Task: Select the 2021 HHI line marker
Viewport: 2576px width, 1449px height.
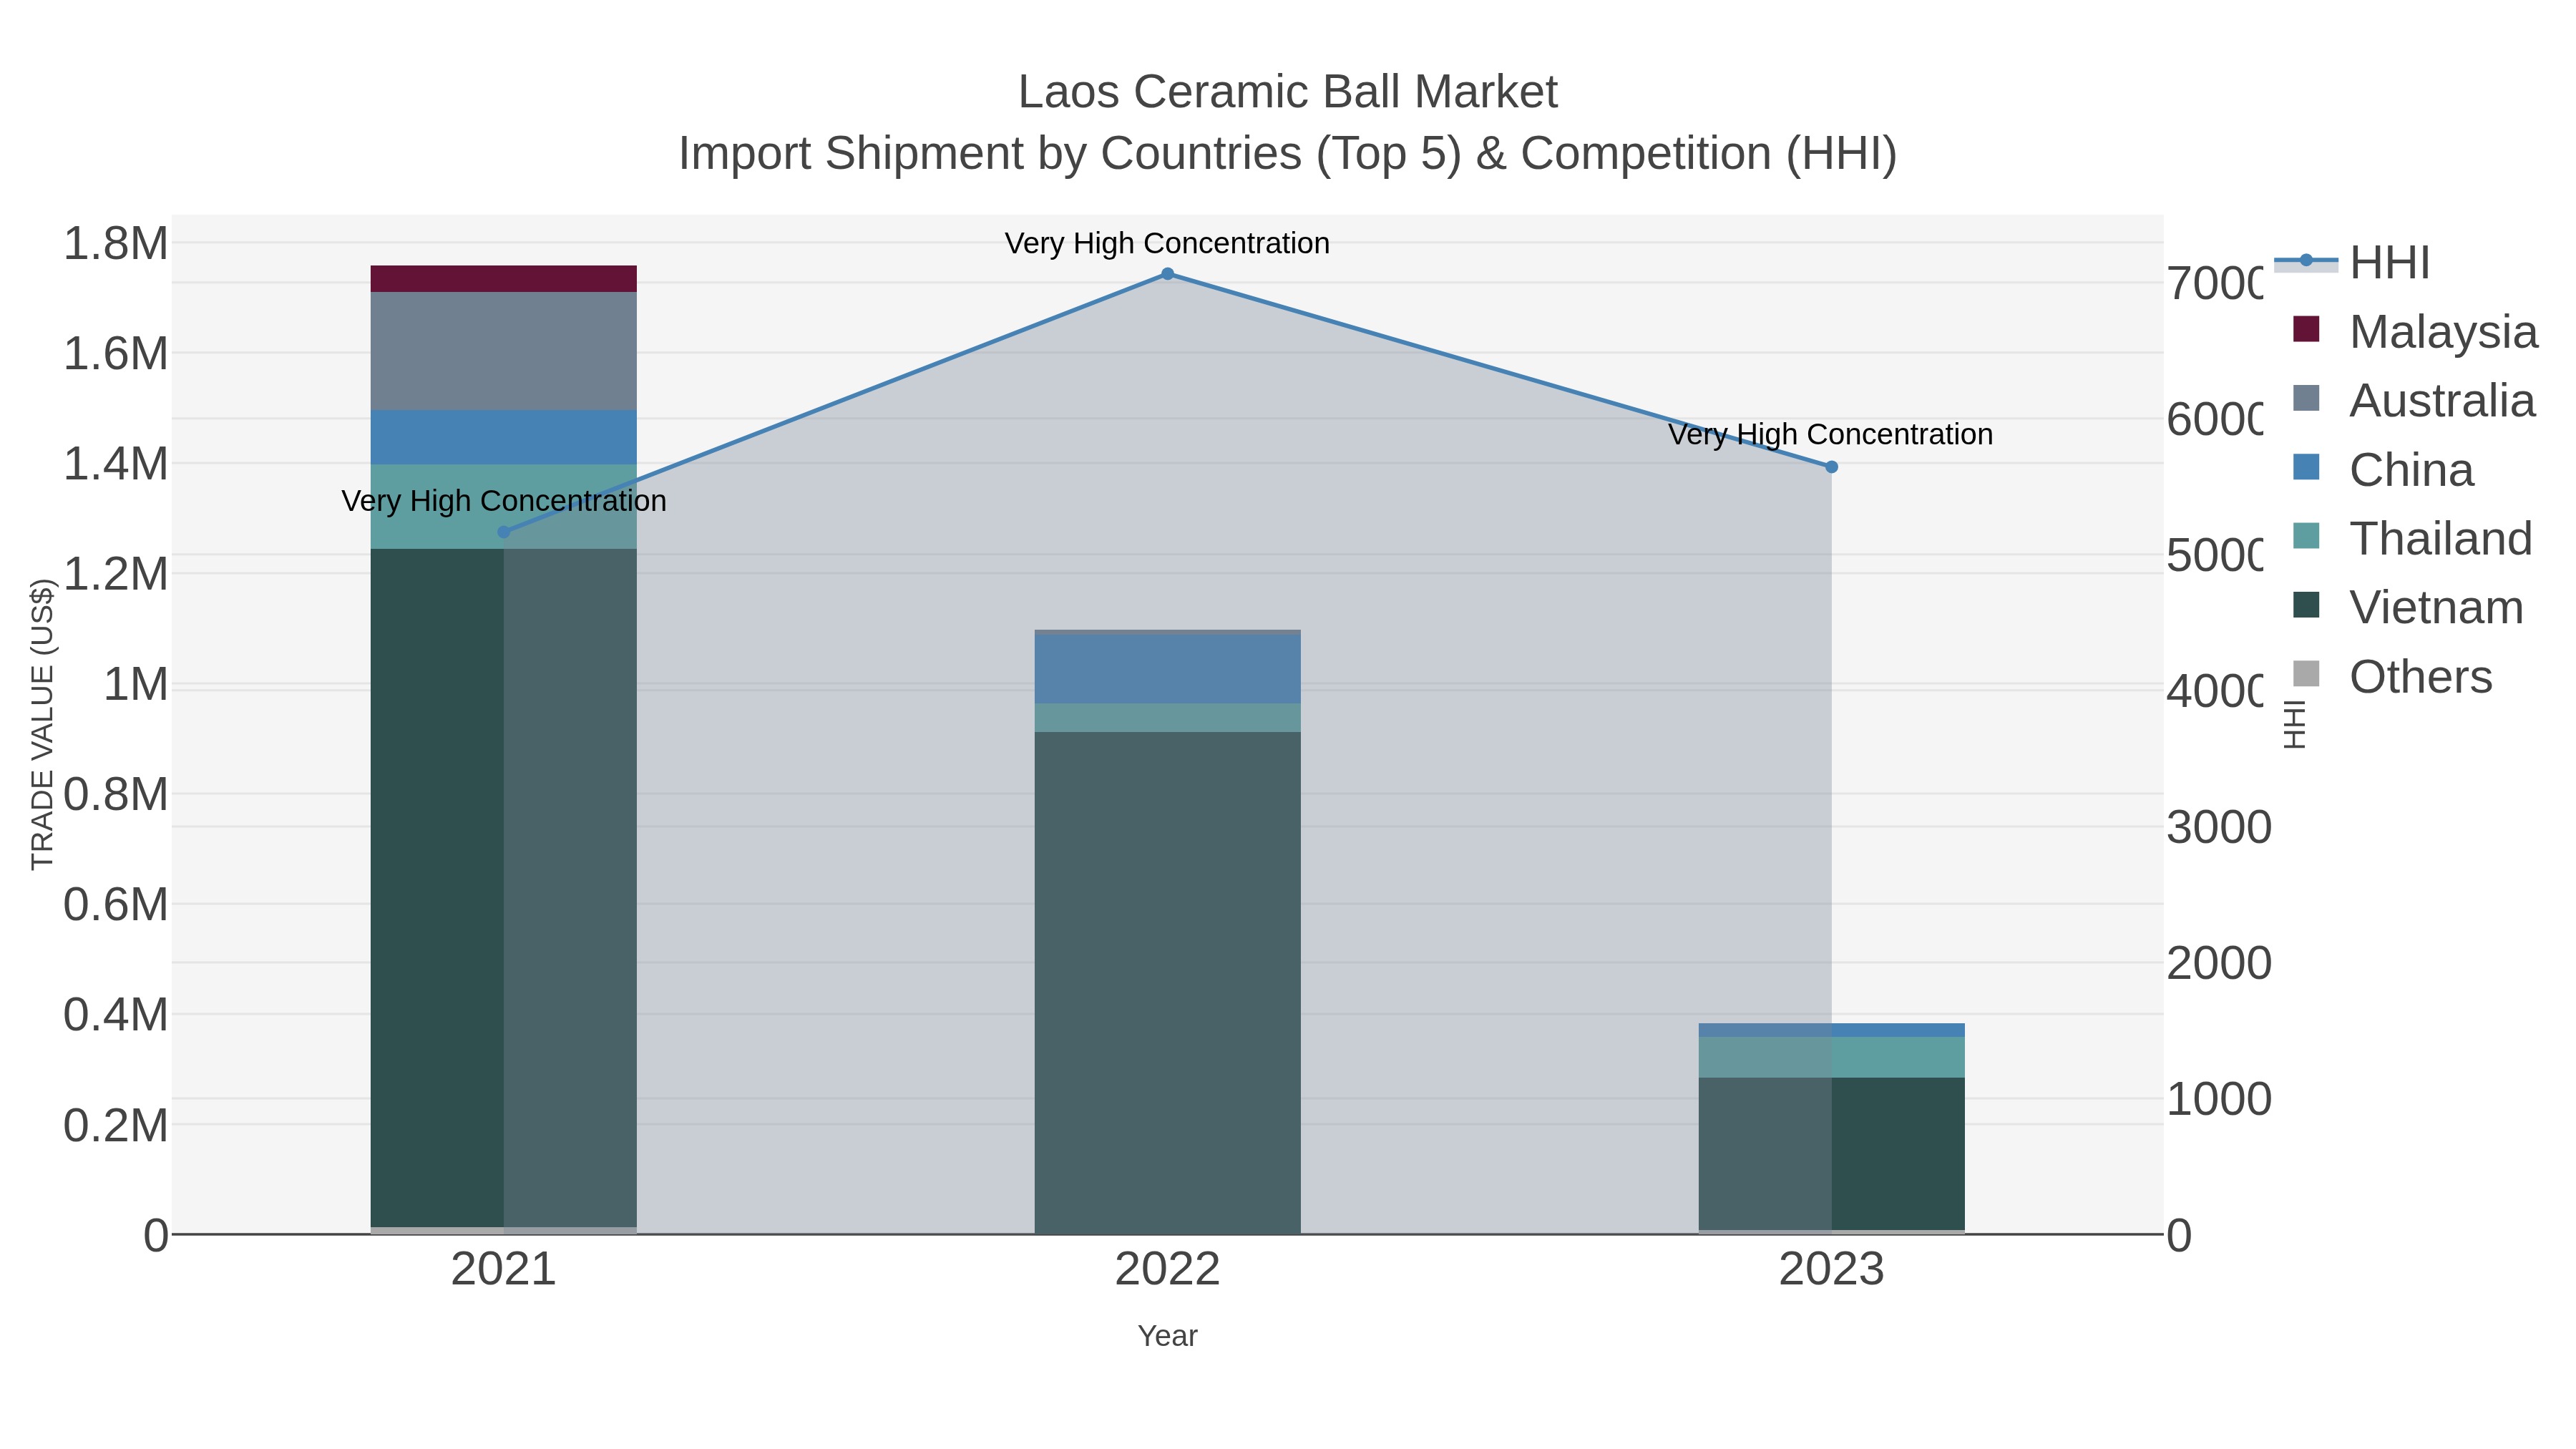Action: click(x=504, y=532)
